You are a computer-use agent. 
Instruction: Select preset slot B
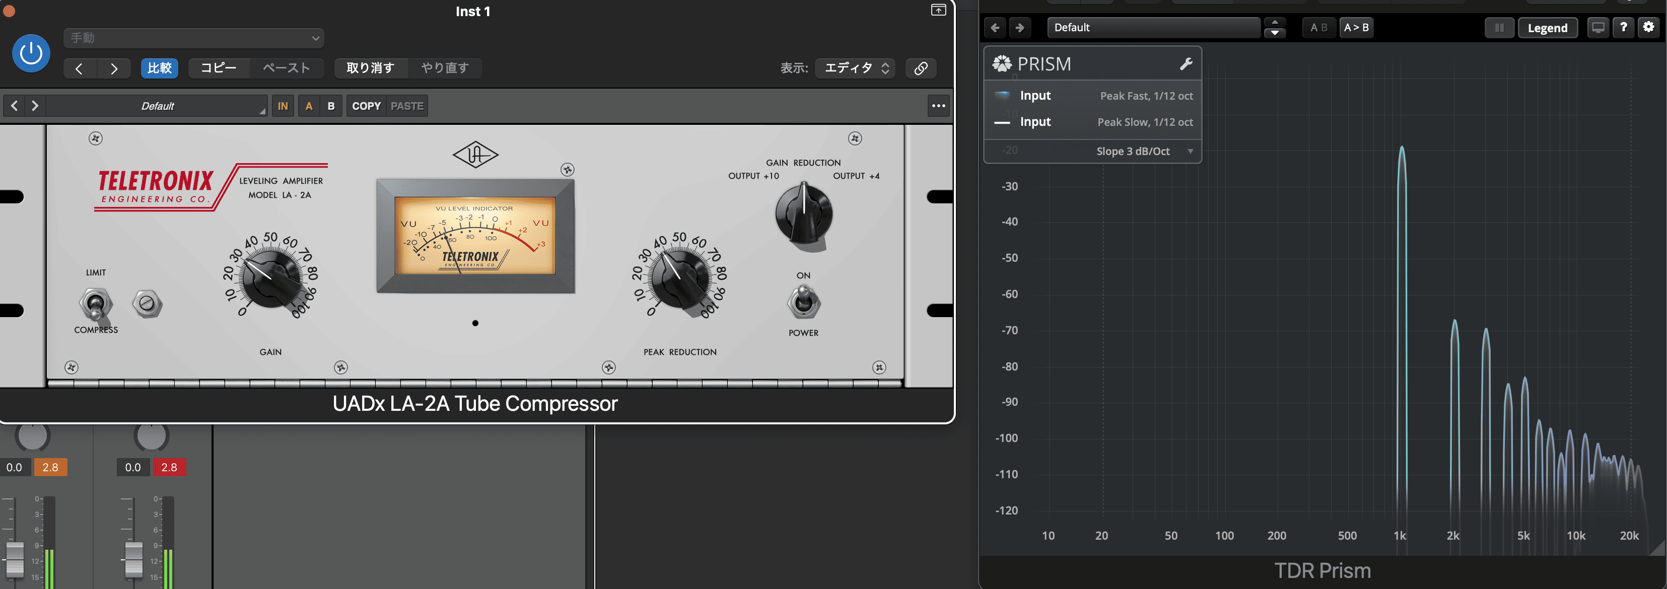coord(331,106)
